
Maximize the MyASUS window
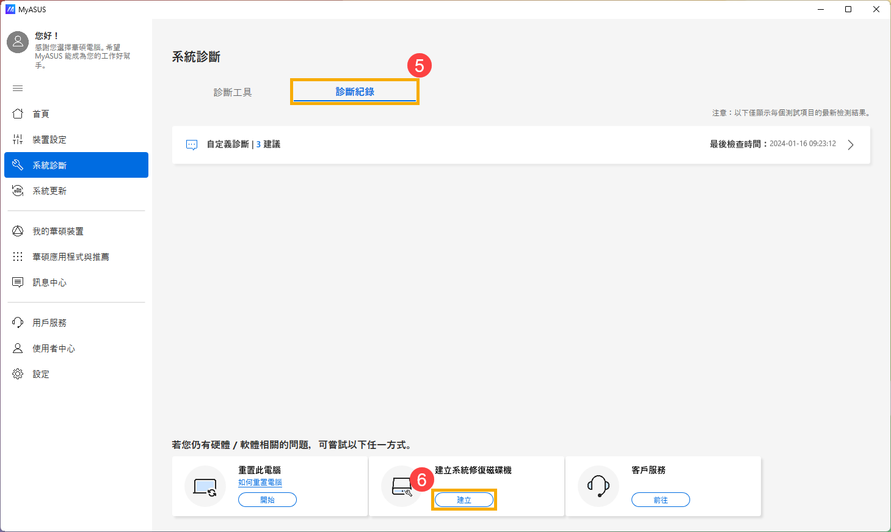848,9
